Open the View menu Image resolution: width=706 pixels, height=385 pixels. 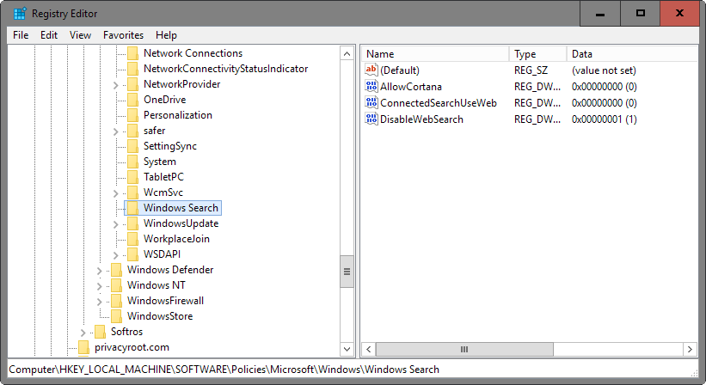[80, 35]
